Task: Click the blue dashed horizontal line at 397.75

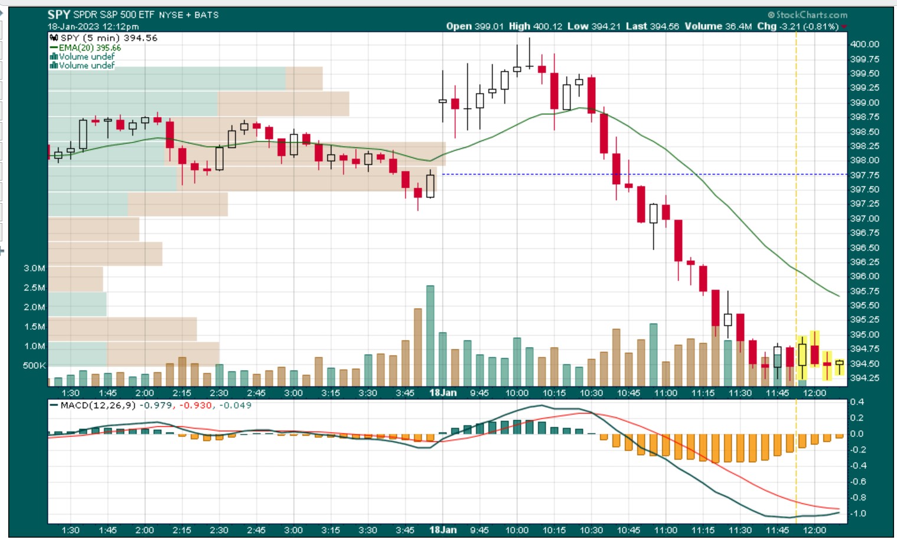Action: coord(645,174)
